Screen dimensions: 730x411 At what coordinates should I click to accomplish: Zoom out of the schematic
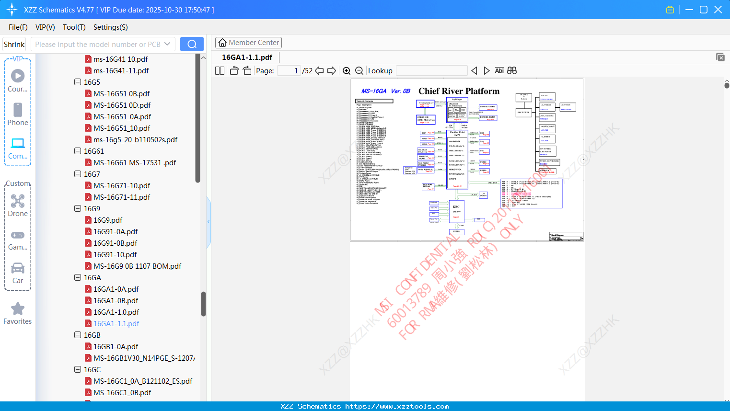(x=359, y=71)
